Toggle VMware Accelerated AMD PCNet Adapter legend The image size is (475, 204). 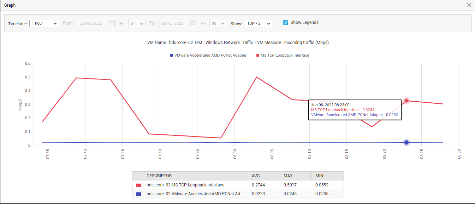pos(208,55)
